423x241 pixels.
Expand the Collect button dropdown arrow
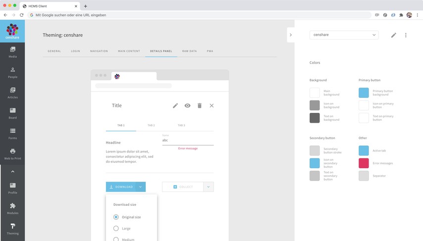208,187
